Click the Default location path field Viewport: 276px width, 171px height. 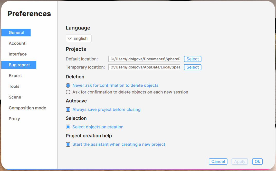click(144, 59)
